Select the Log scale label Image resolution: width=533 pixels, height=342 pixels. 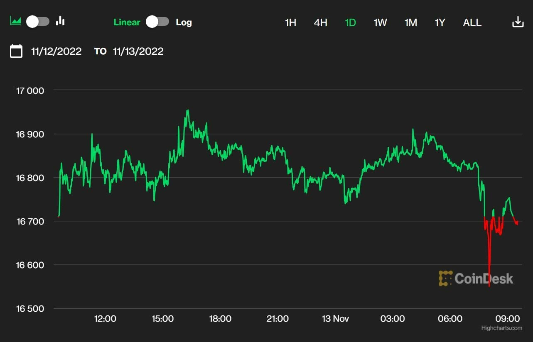tap(184, 22)
